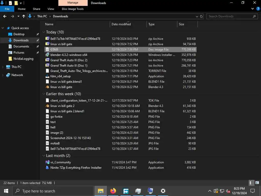Image resolution: width=261 pixels, height=196 pixels.
Task: Open the address bar history dropdown
Action: (197, 16)
